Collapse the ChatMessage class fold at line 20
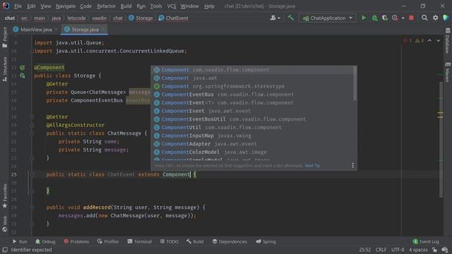 pyautogui.click(x=32, y=133)
